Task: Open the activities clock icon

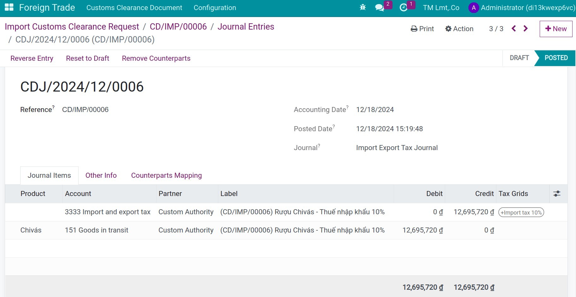Action: [403, 8]
